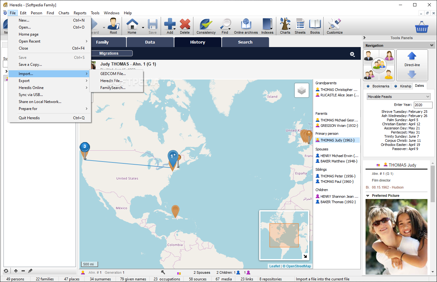Open the History tab settings gear

(x=352, y=54)
